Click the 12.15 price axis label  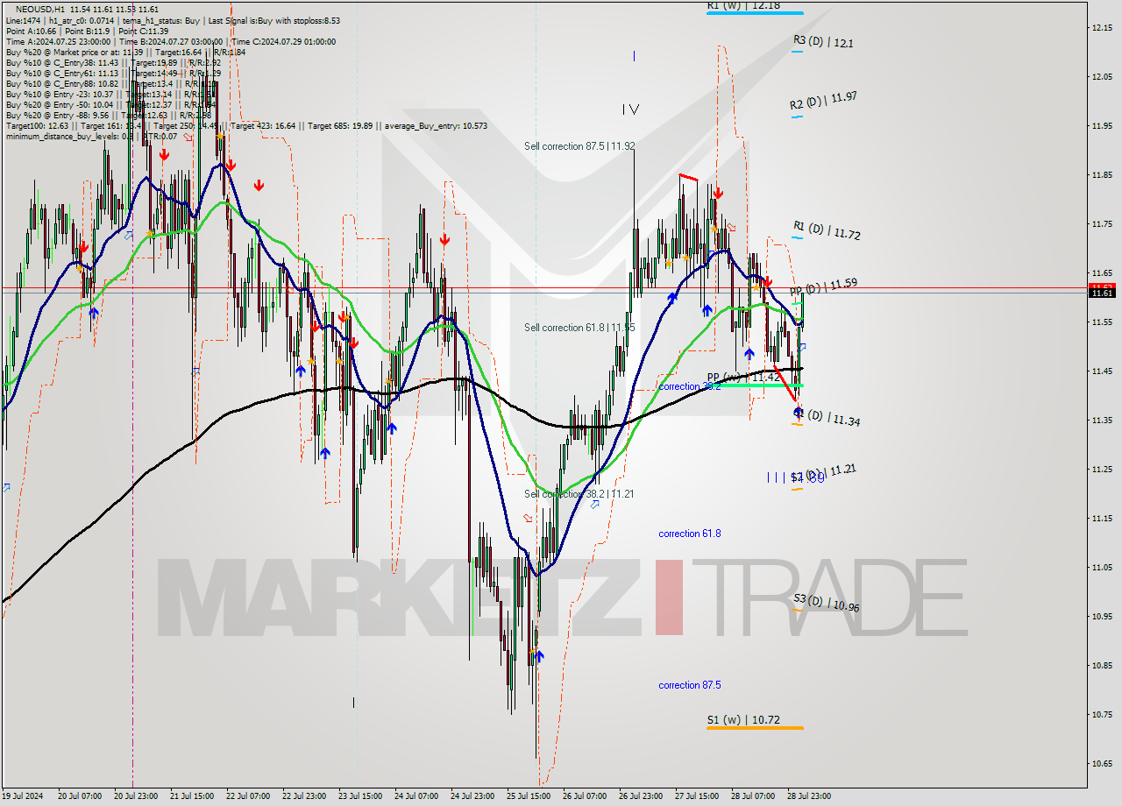tap(1103, 28)
